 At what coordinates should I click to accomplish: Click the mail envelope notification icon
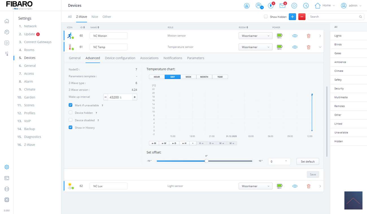[x=282, y=6]
